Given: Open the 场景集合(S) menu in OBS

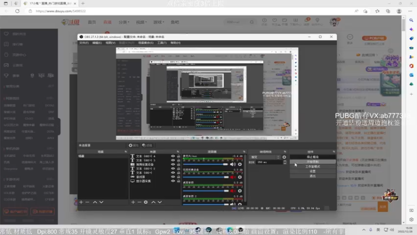Looking at the screenshot, I should click(146, 43).
